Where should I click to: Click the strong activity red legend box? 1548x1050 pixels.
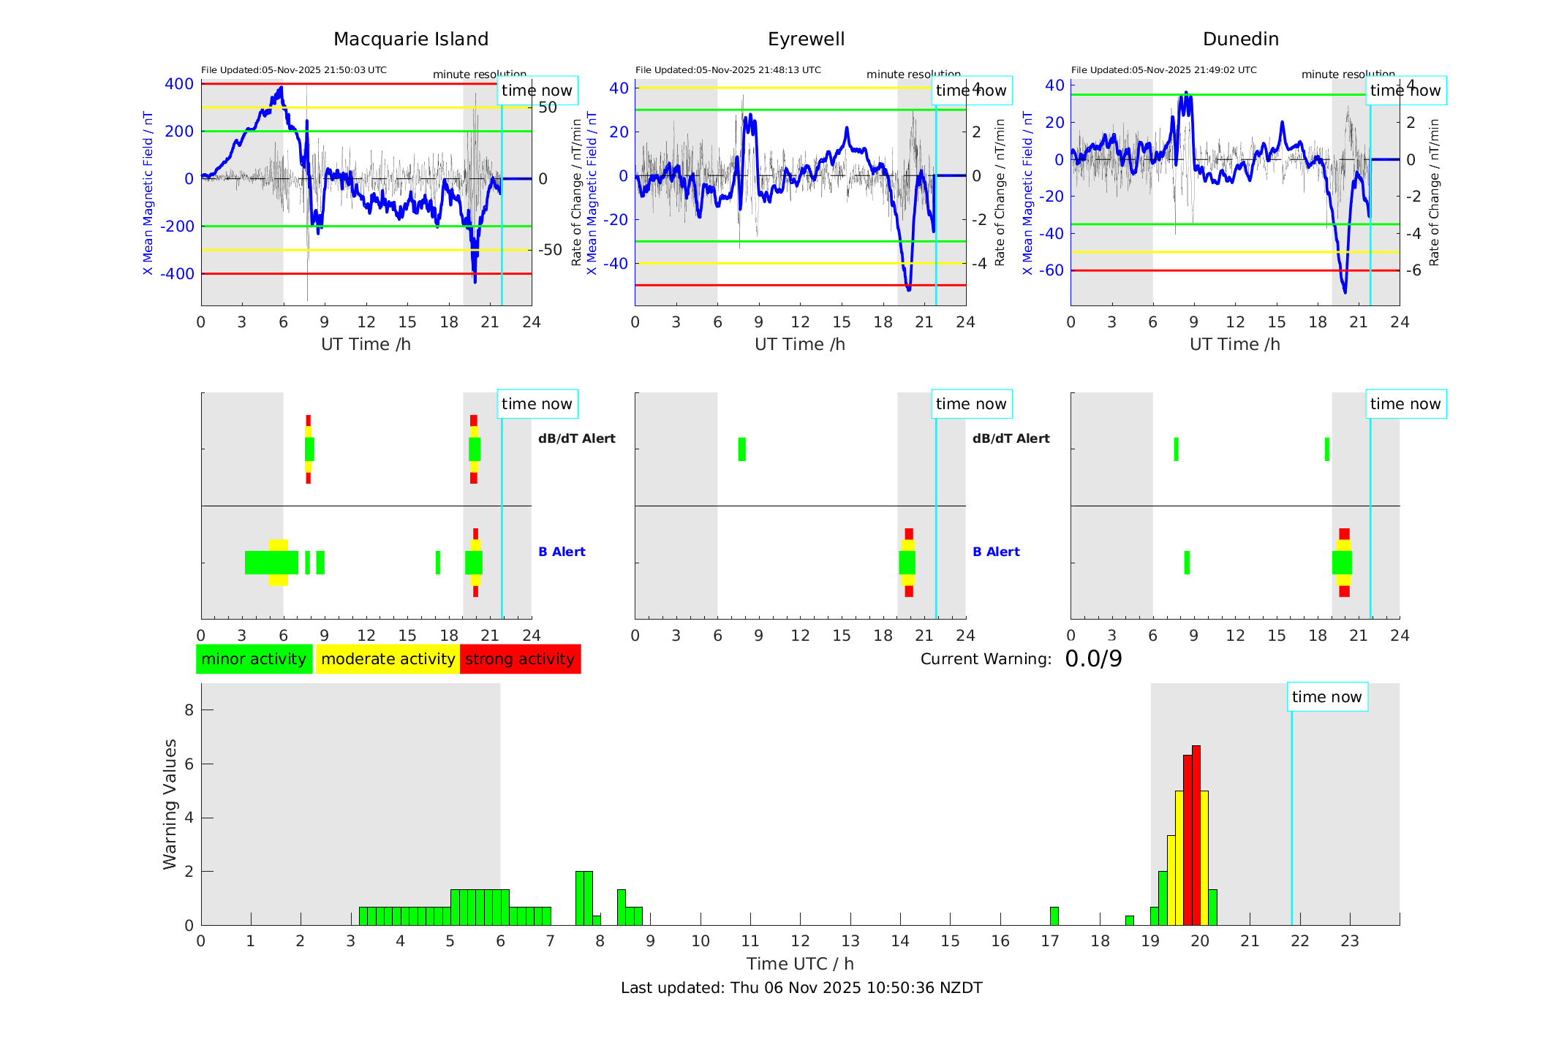point(520,659)
